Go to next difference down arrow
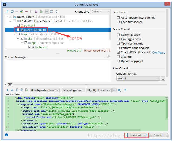 click(12, 90)
